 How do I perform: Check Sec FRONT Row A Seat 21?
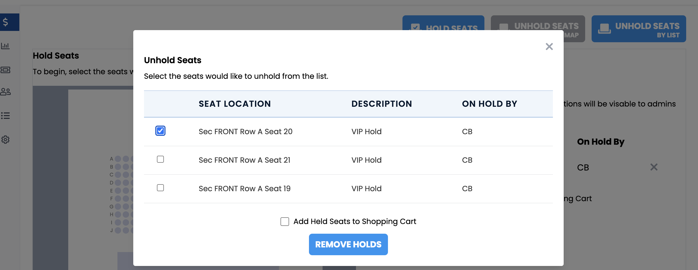(160, 159)
